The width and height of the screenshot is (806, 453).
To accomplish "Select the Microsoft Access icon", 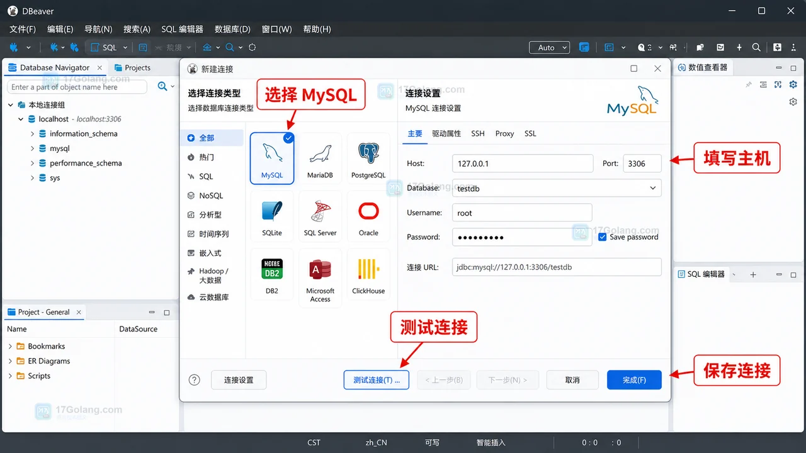I will click(320, 277).
